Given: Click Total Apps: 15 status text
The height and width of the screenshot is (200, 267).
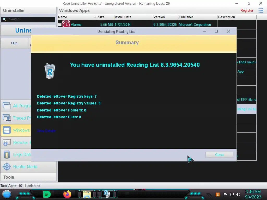Looking at the screenshot, I should (11, 186).
